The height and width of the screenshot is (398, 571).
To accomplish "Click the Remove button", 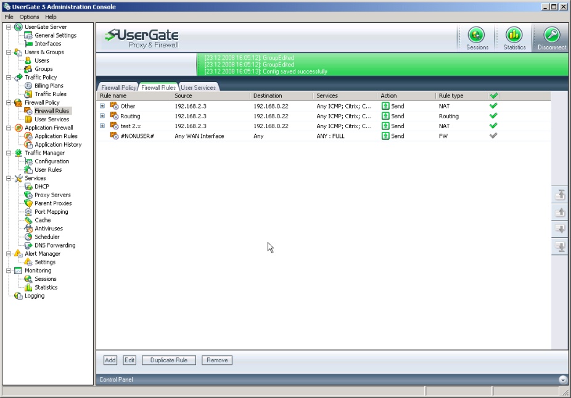I will click(x=216, y=360).
